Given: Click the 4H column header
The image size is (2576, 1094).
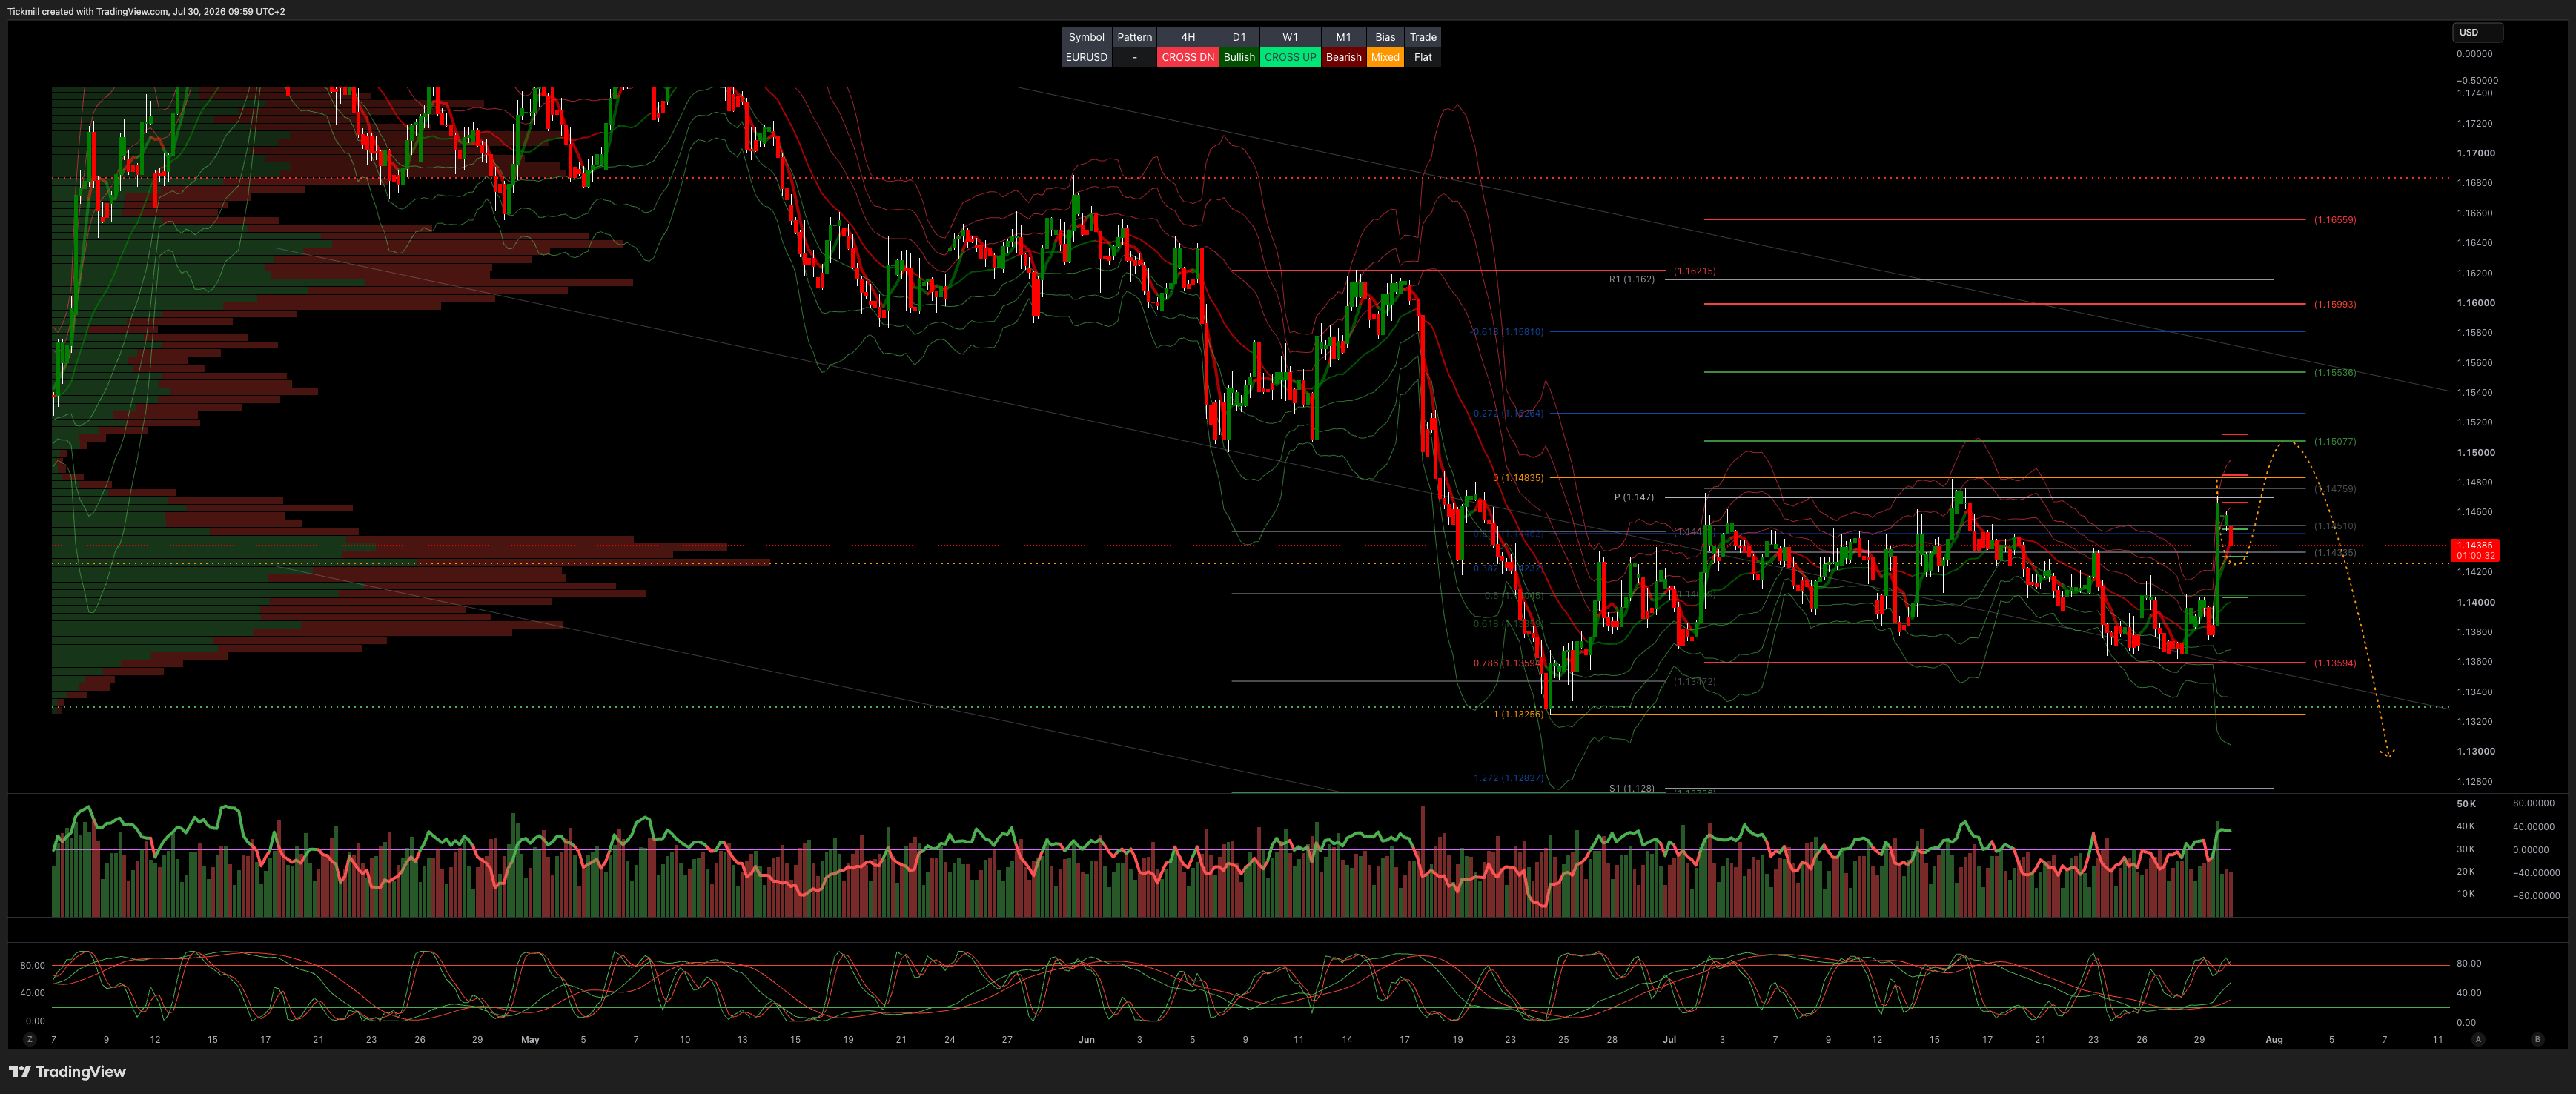Looking at the screenshot, I should coord(1188,37).
